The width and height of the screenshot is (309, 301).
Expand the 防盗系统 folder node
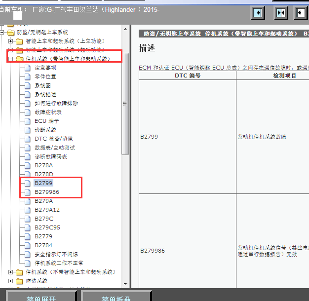point(11,281)
